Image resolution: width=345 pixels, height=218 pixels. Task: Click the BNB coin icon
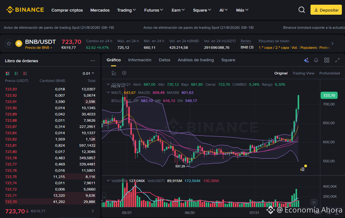[x=19, y=43]
